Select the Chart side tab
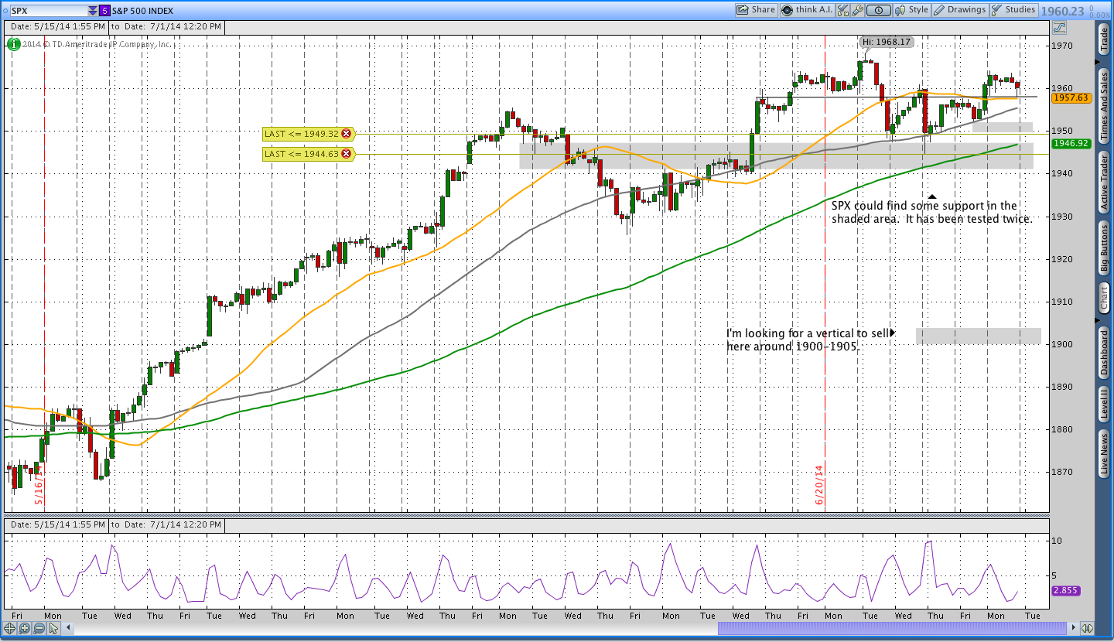The height and width of the screenshot is (642, 1114). point(1104,298)
